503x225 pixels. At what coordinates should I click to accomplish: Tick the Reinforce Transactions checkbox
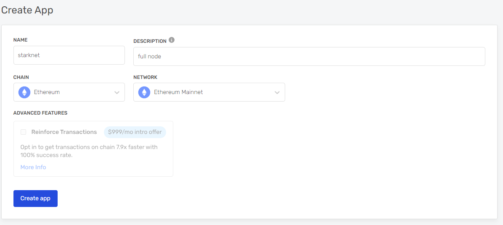pyautogui.click(x=24, y=132)
